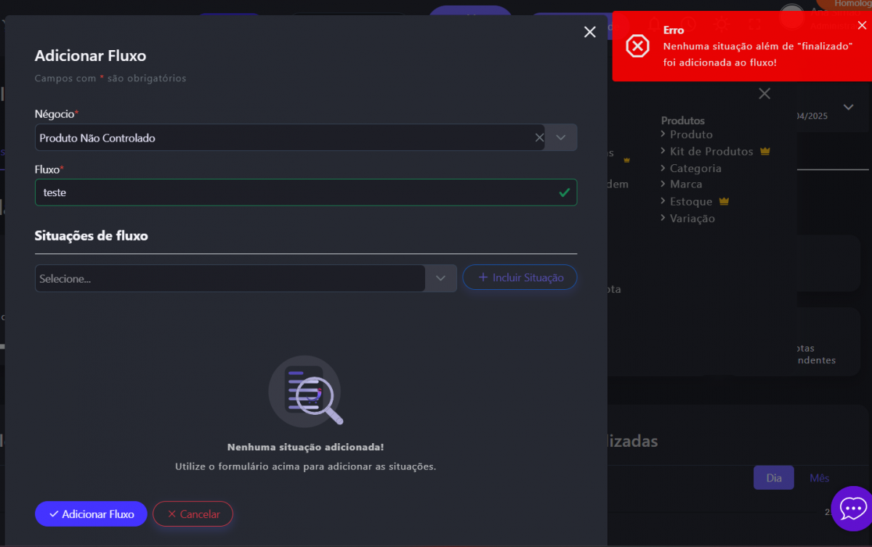Click the Fluxo text field
Screen dimensions: 872x547
pyautogui.click(x=291, y=193)
